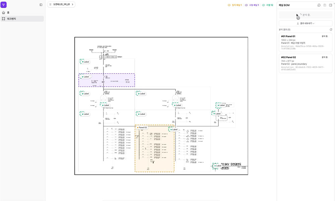Open analysis history in 패널 BOM header
Viewport: 335px width, 201px height.
pos(319,5)
